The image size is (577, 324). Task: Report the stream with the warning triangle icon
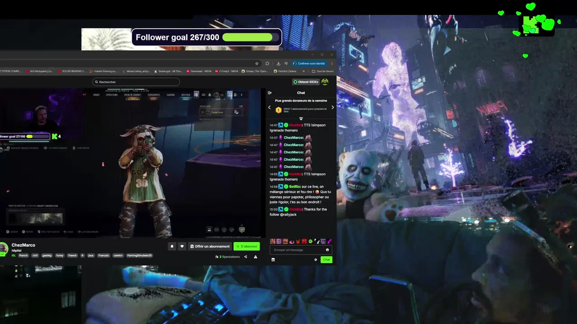pos(256,257)
